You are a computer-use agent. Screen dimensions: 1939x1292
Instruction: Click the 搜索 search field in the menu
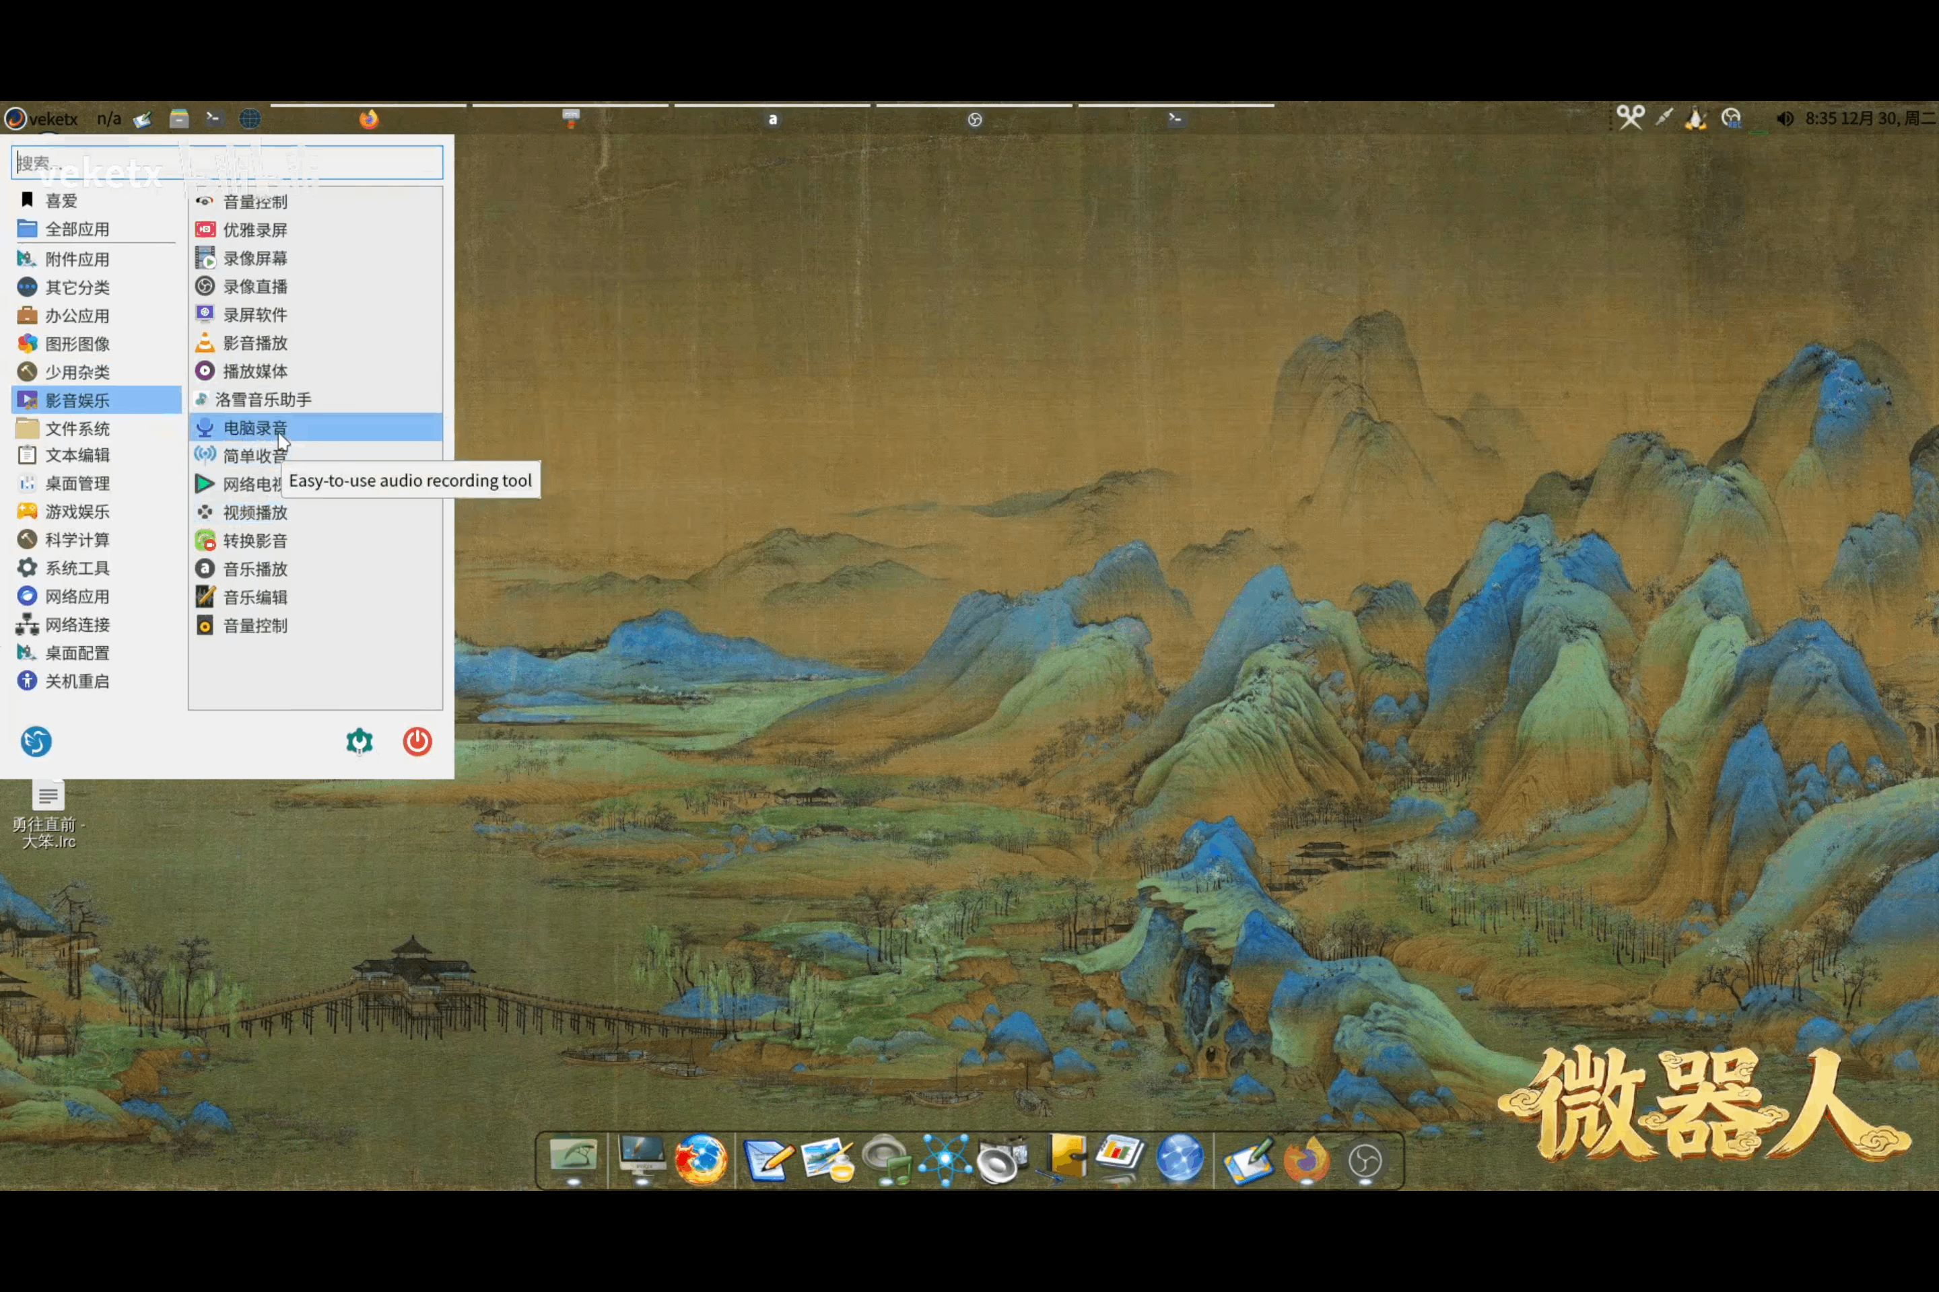[x=227, y=162]
